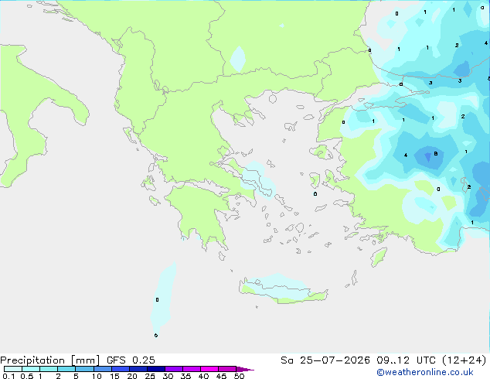Click the 20–25 mm legend color swatch
Image resolution: width=490 pixels, height=379 pixels.
(x=138, y=369)
